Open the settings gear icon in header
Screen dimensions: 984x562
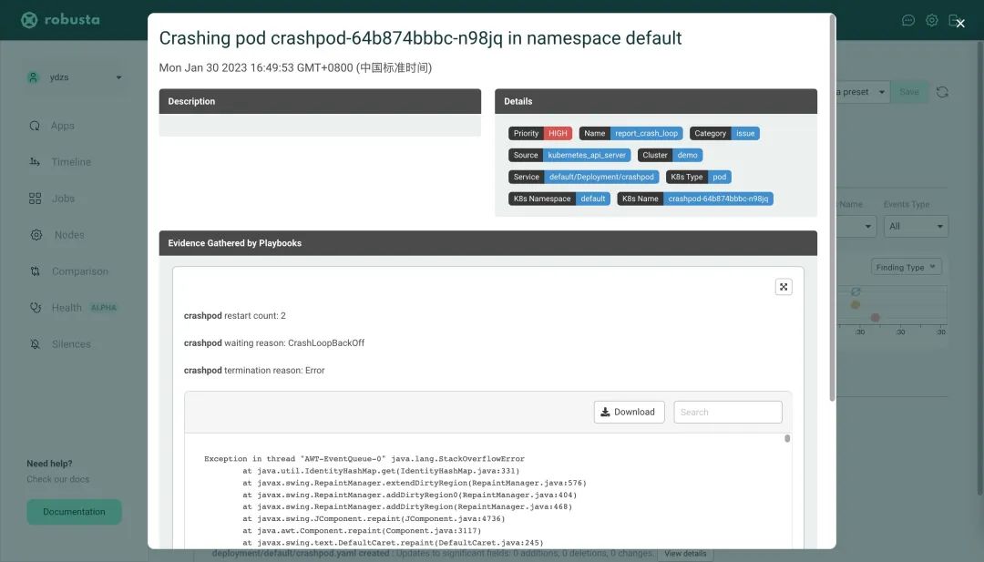(932, 21)
